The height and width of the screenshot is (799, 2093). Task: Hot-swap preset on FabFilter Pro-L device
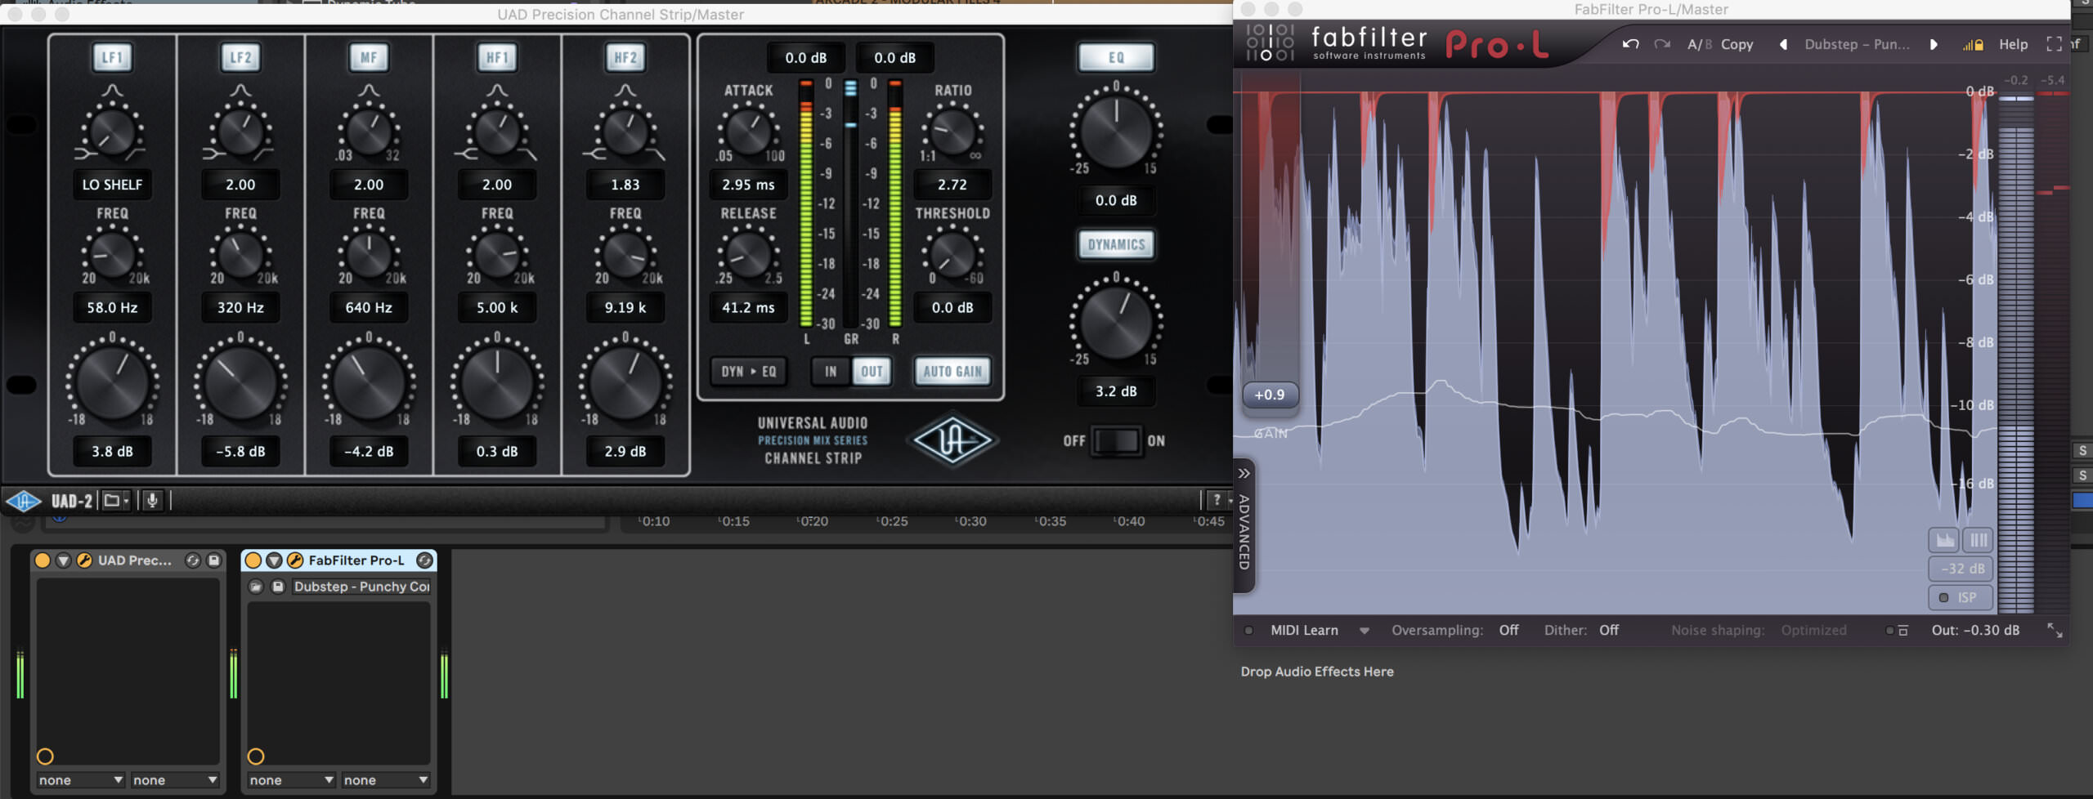click(x=424, y=560)
